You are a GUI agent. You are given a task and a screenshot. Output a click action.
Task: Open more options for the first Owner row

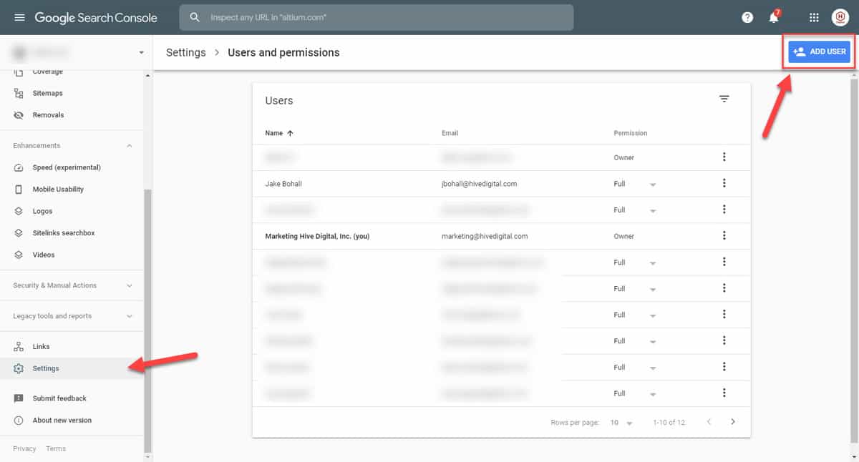click(724, 157)
